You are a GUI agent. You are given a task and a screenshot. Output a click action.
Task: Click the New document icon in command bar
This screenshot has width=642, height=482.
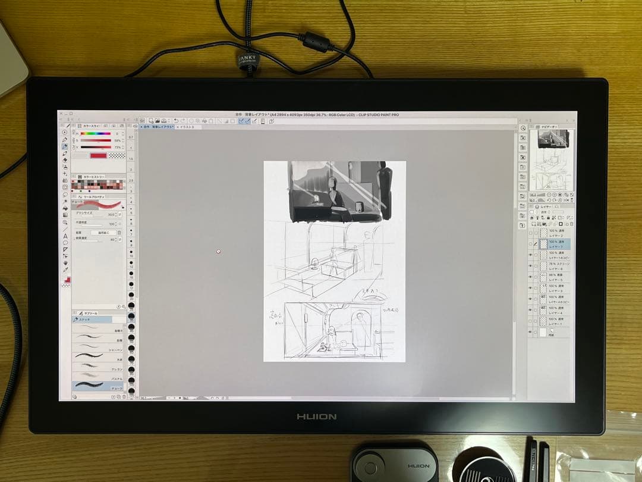point(151,121)
